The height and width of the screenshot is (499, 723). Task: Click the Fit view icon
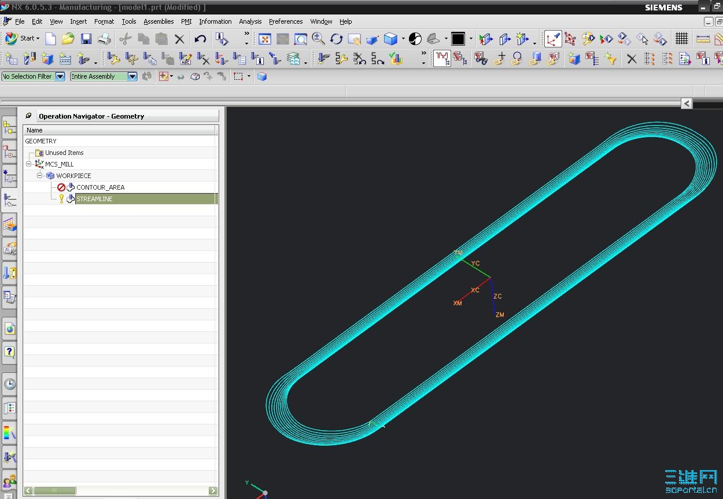pyautogui.click(x=265, y=39)
